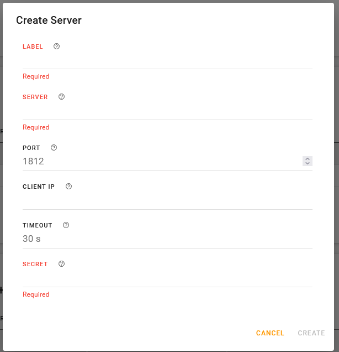Click the help icon next to LABEL
The height and width of the screenshot is (352, 339).
pyautogui.click(x=56, y=46)
